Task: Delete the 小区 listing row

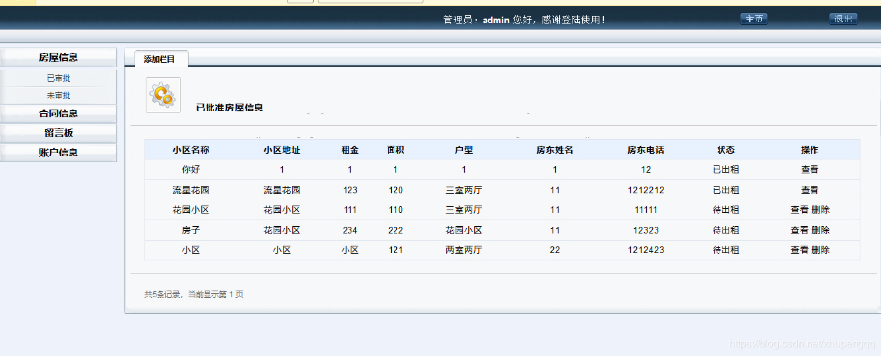Action: 821,250
